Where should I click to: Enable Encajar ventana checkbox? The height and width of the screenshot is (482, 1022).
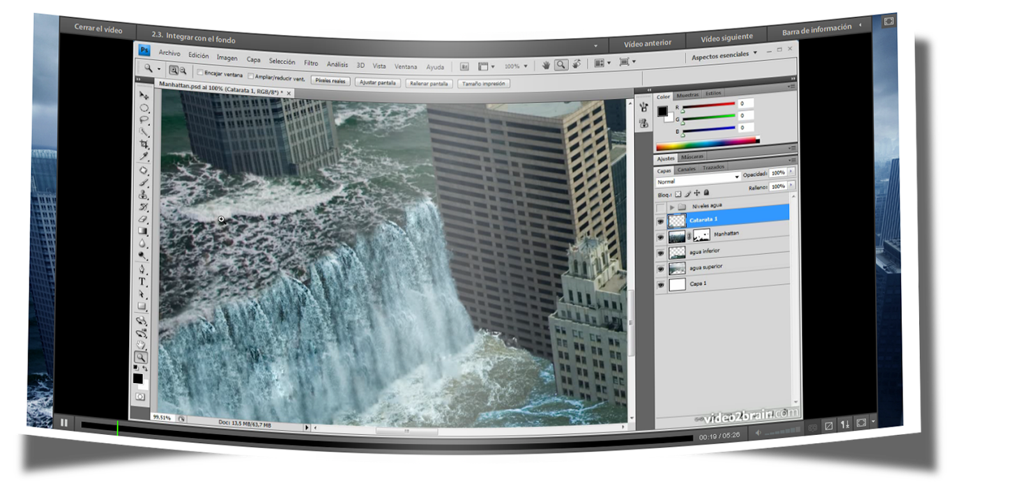tap(200, 72)
